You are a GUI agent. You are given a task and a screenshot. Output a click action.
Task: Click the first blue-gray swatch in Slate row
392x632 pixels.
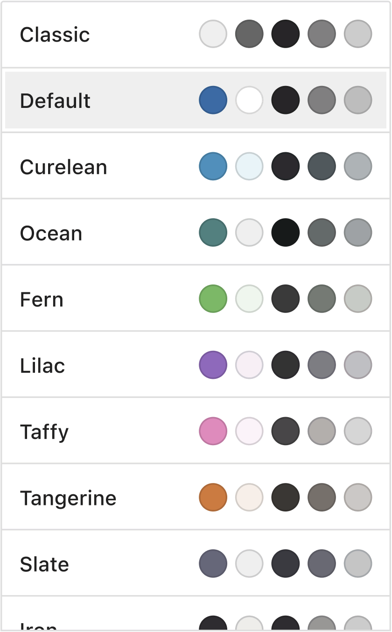tap(213, 564)
